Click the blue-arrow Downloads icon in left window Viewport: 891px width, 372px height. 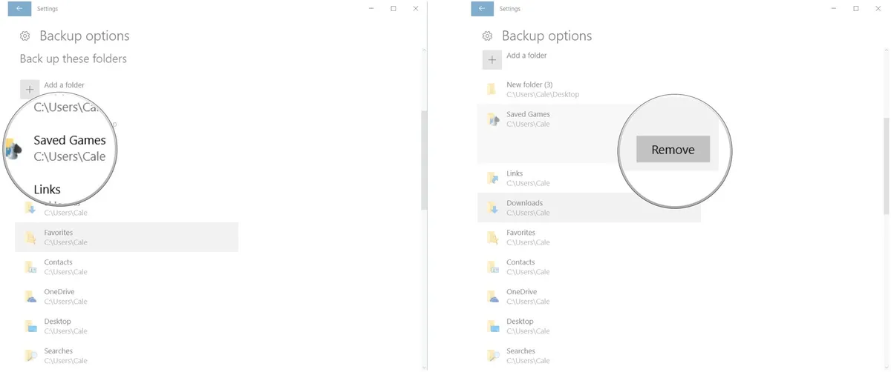tap(30, 207)
